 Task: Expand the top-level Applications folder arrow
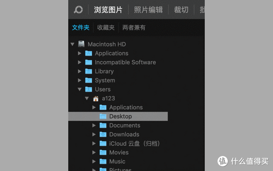coord(80,53)
